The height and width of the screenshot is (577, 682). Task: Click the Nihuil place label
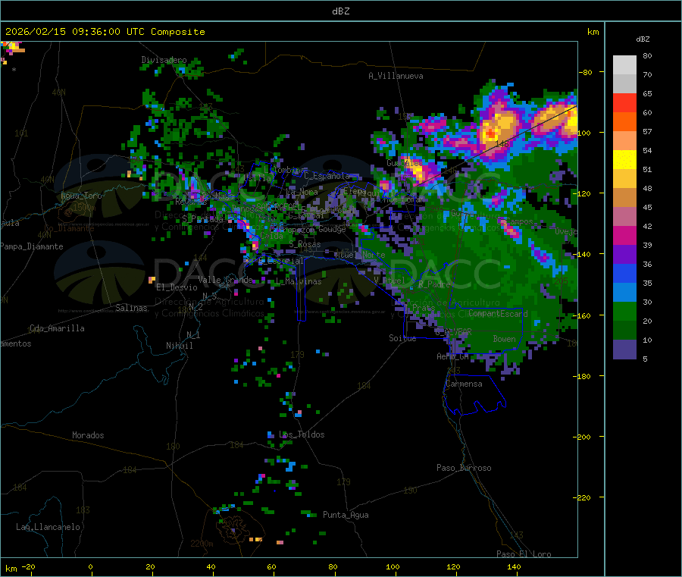pyautogui.click(x=179, y=346)
